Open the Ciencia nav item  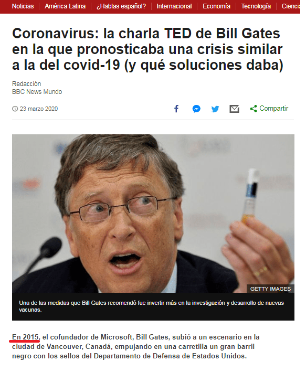[291, 6]
